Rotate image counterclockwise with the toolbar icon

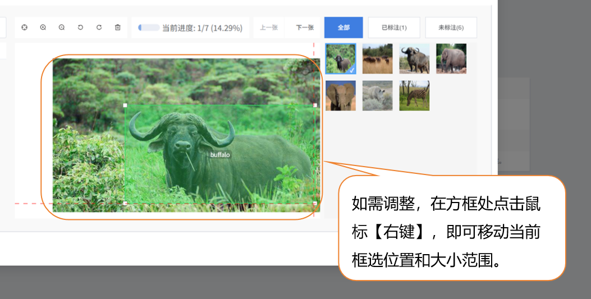point(80,27)
